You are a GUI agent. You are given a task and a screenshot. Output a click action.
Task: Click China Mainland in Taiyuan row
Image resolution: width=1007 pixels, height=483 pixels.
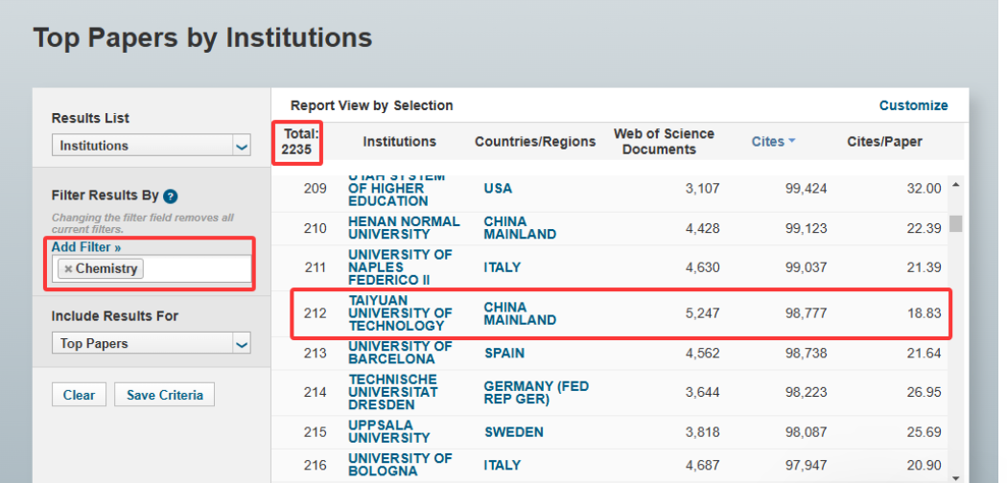coord(520,313)
